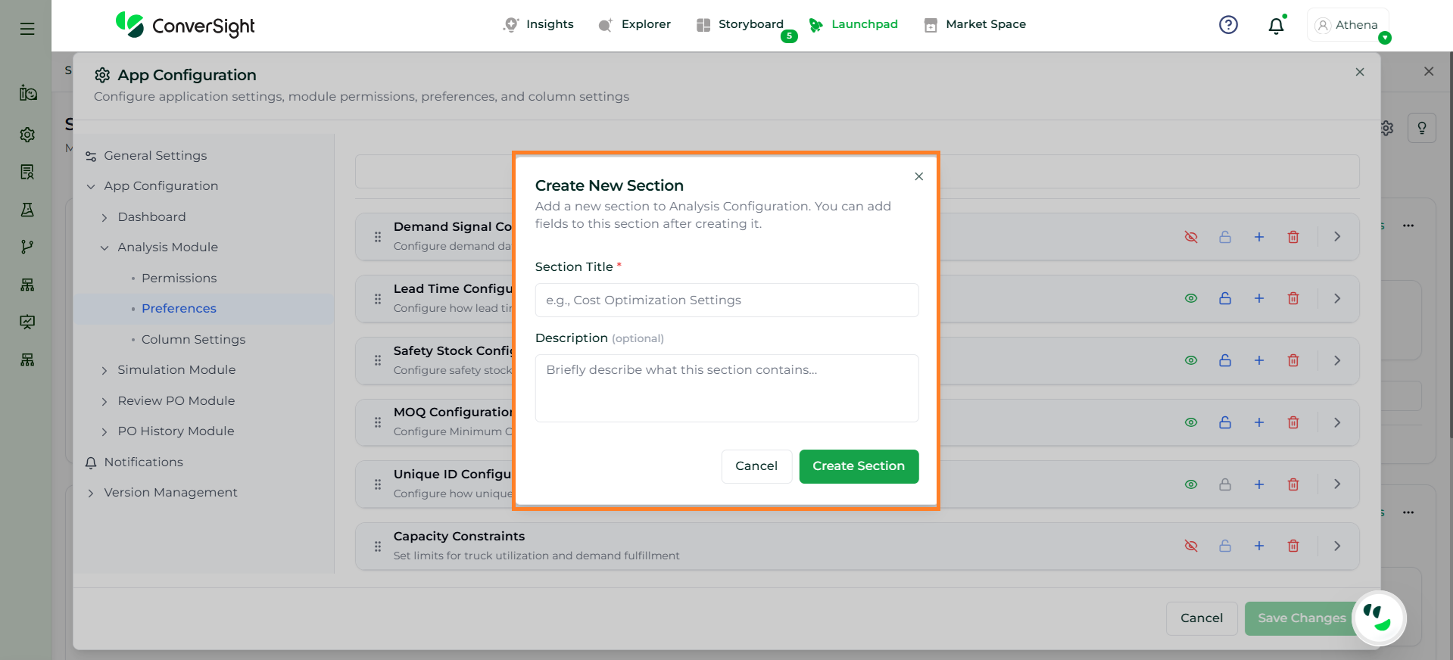Click the Description text area
Screen dimensions: 1453x660
[726, 388]
